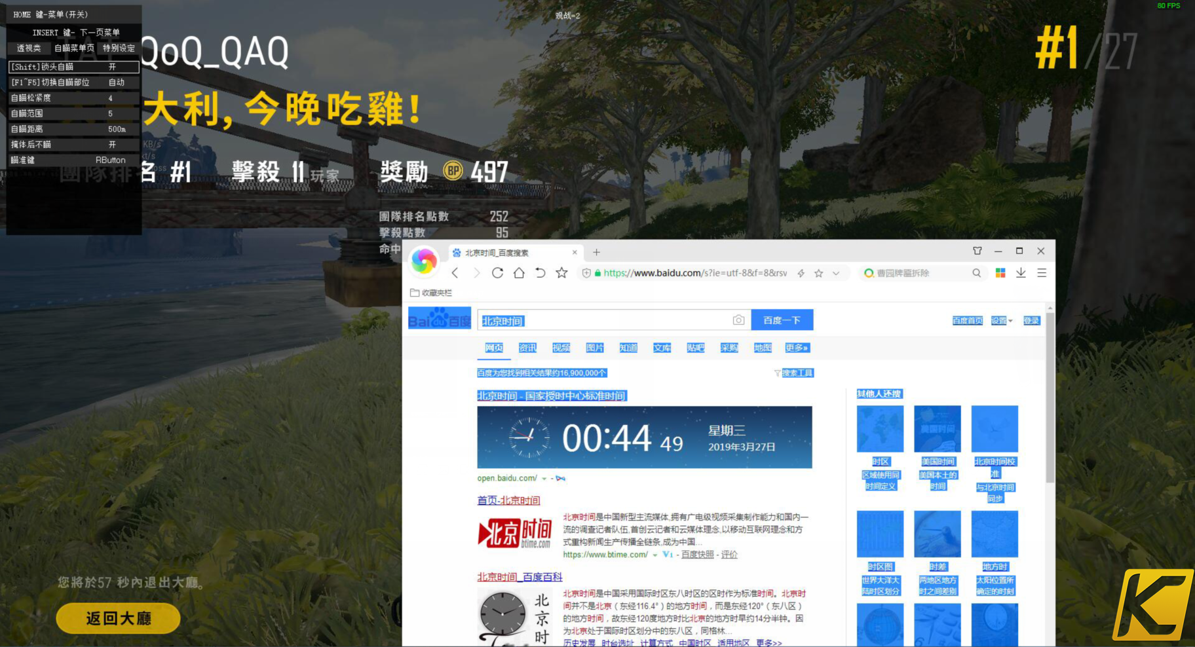Open 首页-北京时间 search result
The width and height of the screenshot is (1195, 647).
(508, 500)
